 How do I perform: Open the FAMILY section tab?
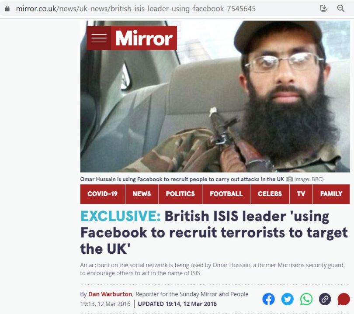point(331,194)
